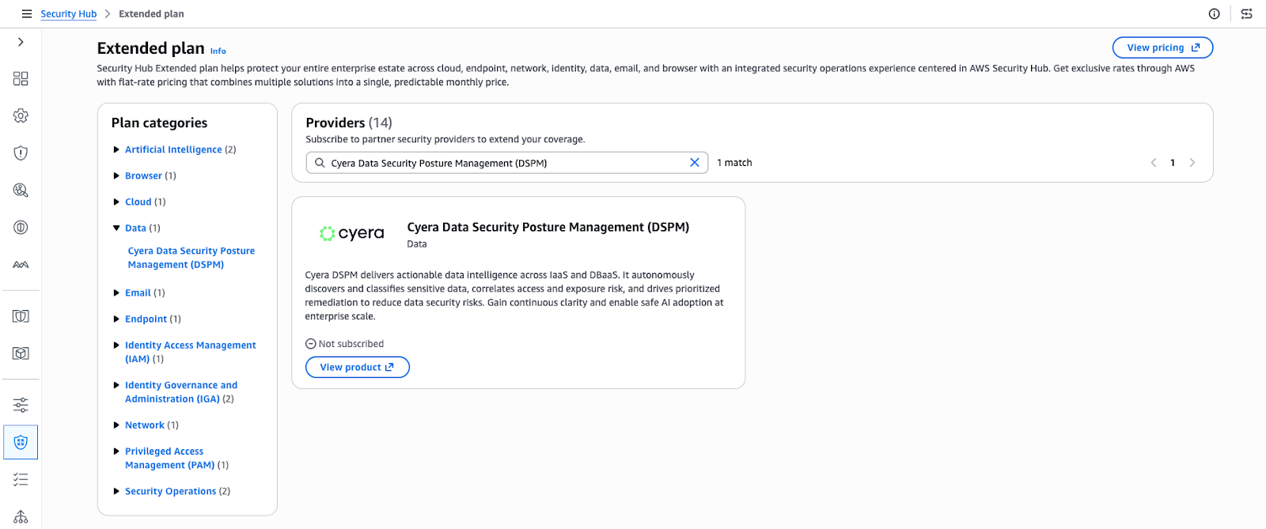Collapse the Data category

click(116, 228)
